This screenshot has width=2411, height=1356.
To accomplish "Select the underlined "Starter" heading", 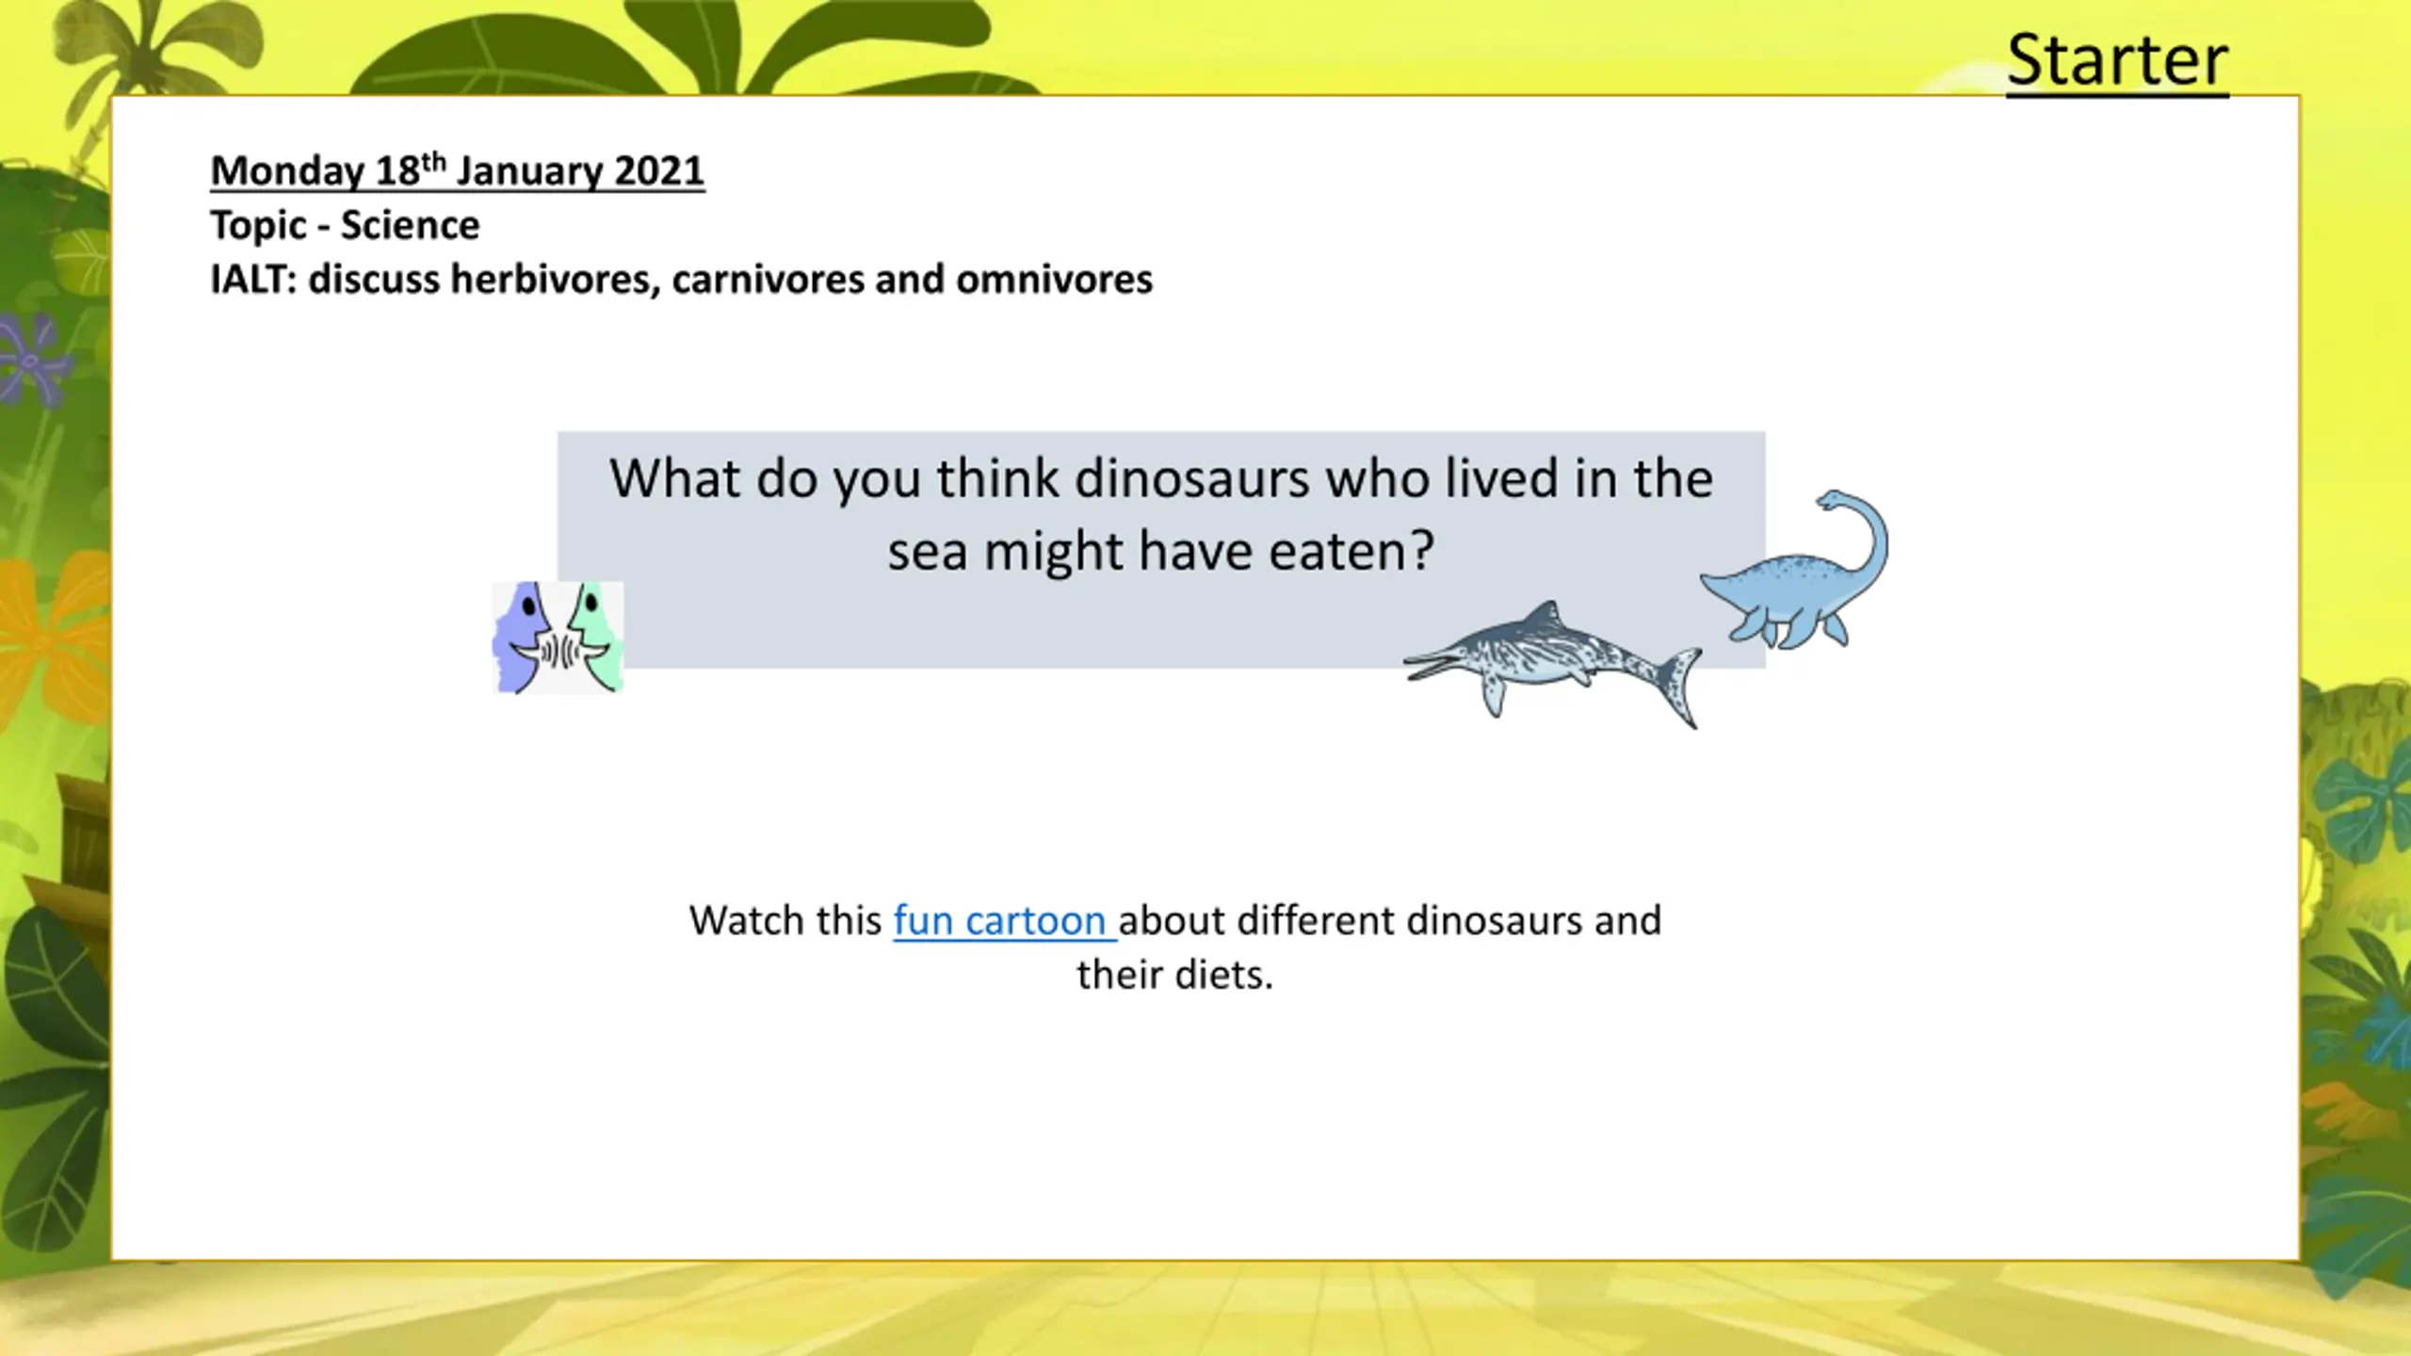I will (x=2117, y=61).
